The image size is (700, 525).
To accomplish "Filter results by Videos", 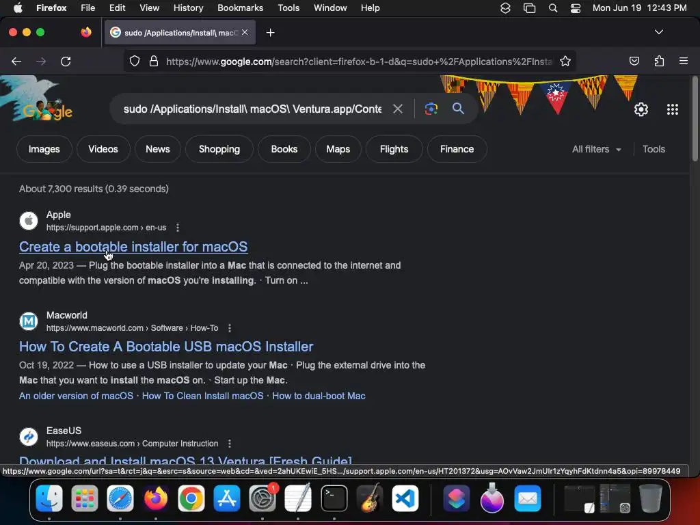I will pos(103,149).
